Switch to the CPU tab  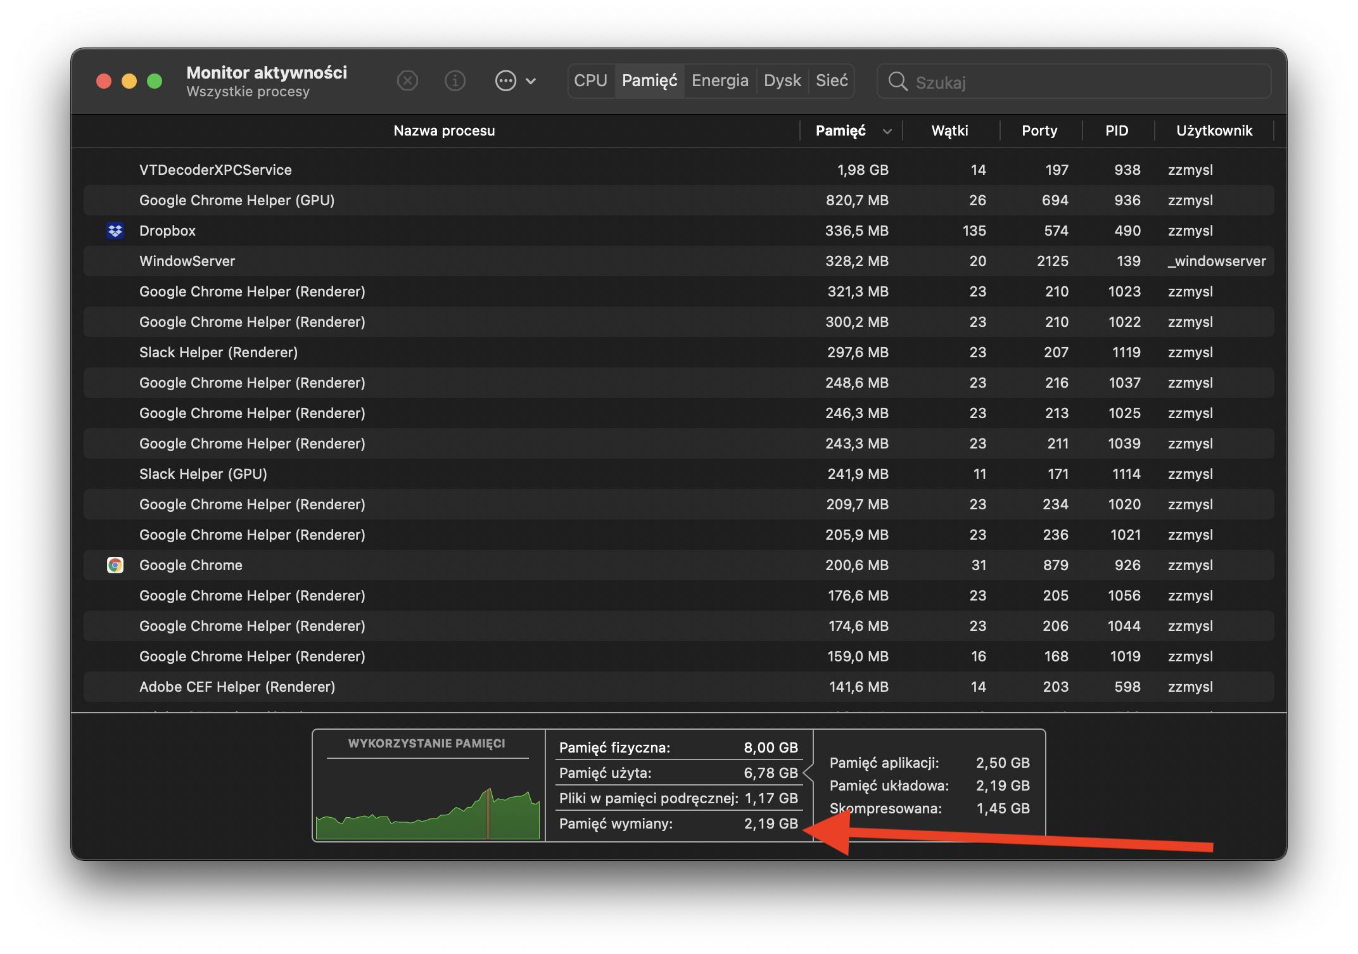(x=591, y=80)
